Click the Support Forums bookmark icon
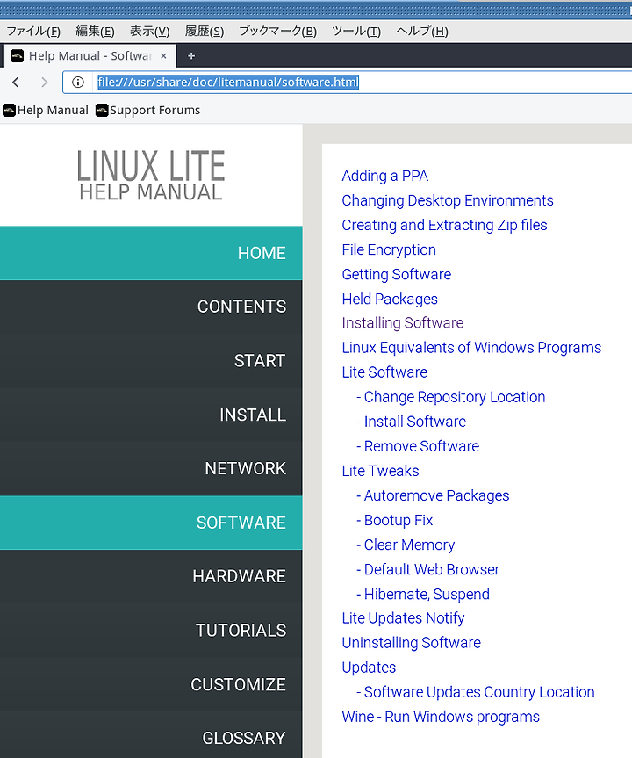The image size is (632, 758). pyautogui.click(x=102, y=110)
